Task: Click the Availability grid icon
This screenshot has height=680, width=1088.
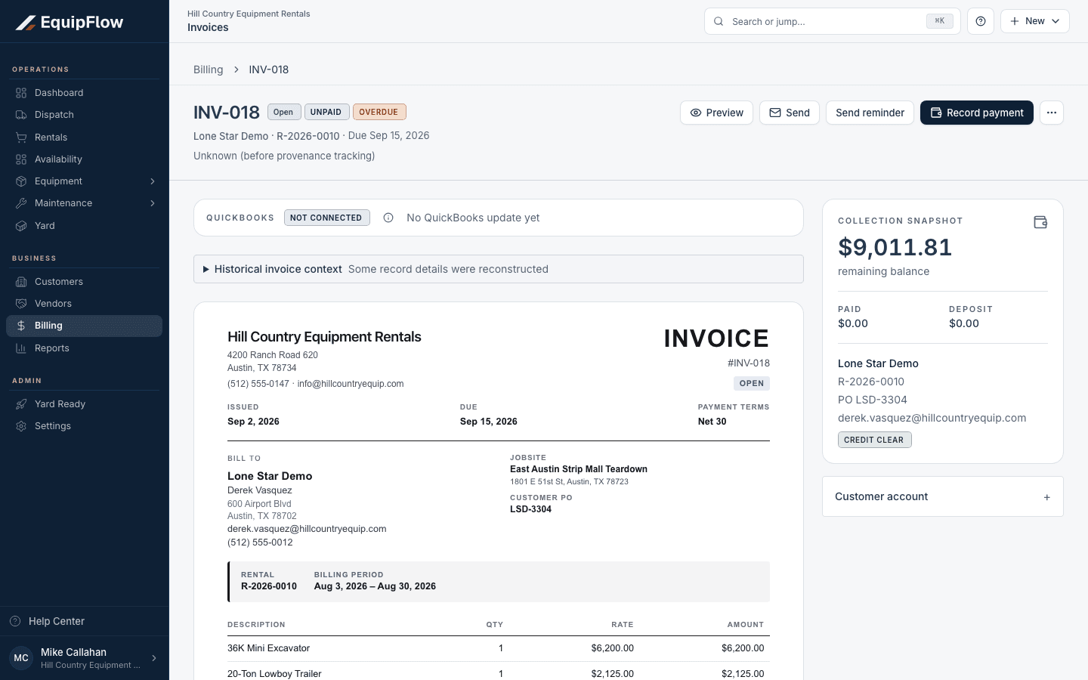Action: pos(21,159)
